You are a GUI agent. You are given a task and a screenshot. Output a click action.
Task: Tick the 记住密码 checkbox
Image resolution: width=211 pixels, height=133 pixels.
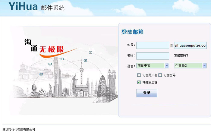tap(160, 75)
